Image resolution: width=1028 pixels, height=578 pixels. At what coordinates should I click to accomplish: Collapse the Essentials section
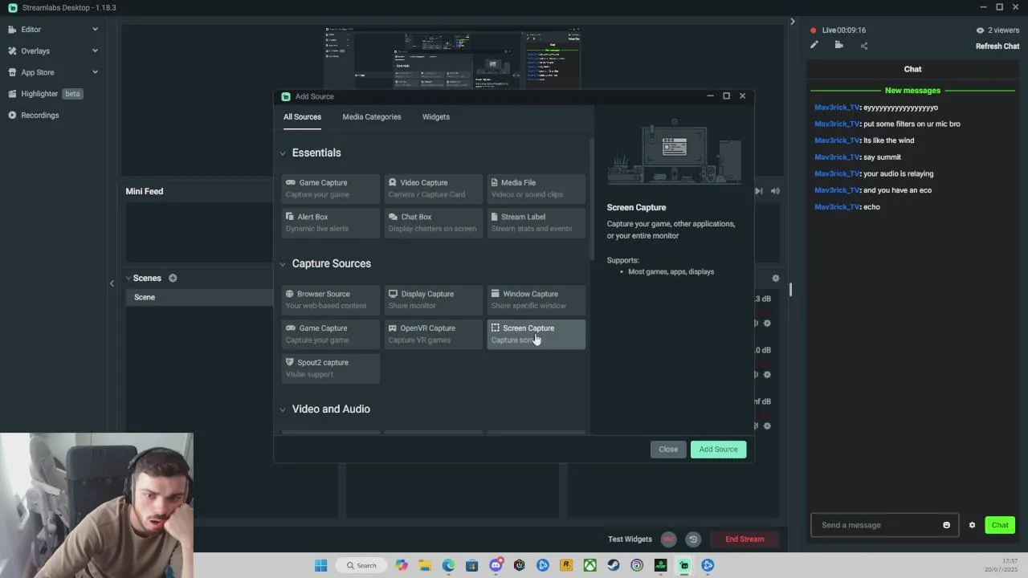pyautogui.click(x=283, y=153)
